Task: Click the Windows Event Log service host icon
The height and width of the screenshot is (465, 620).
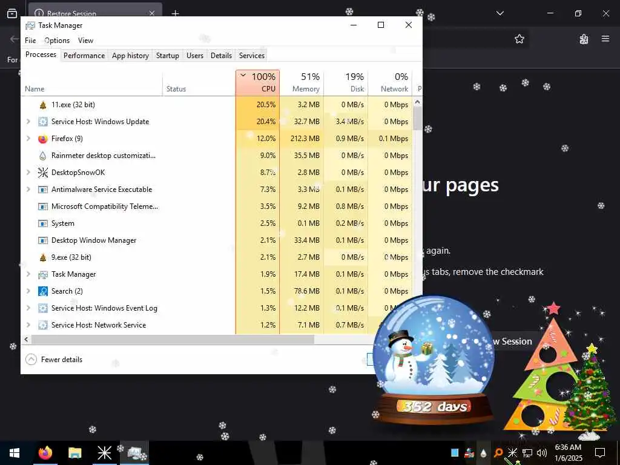Action: 43,308
